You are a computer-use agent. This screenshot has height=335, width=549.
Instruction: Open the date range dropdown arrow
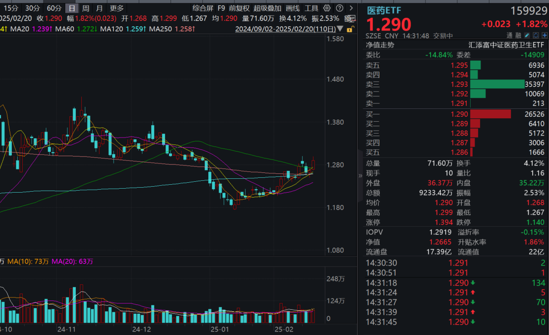pyautogui.click(x=340, y=29)
